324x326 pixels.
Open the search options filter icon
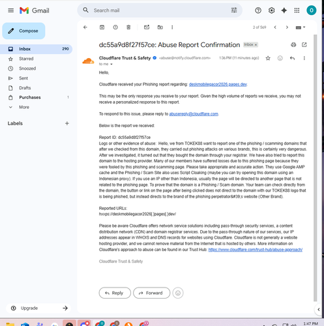pyautogui.click(x=234, y=10)
